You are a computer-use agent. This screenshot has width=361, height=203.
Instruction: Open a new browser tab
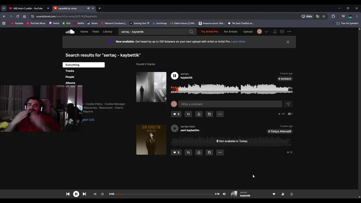click(100, 8)
